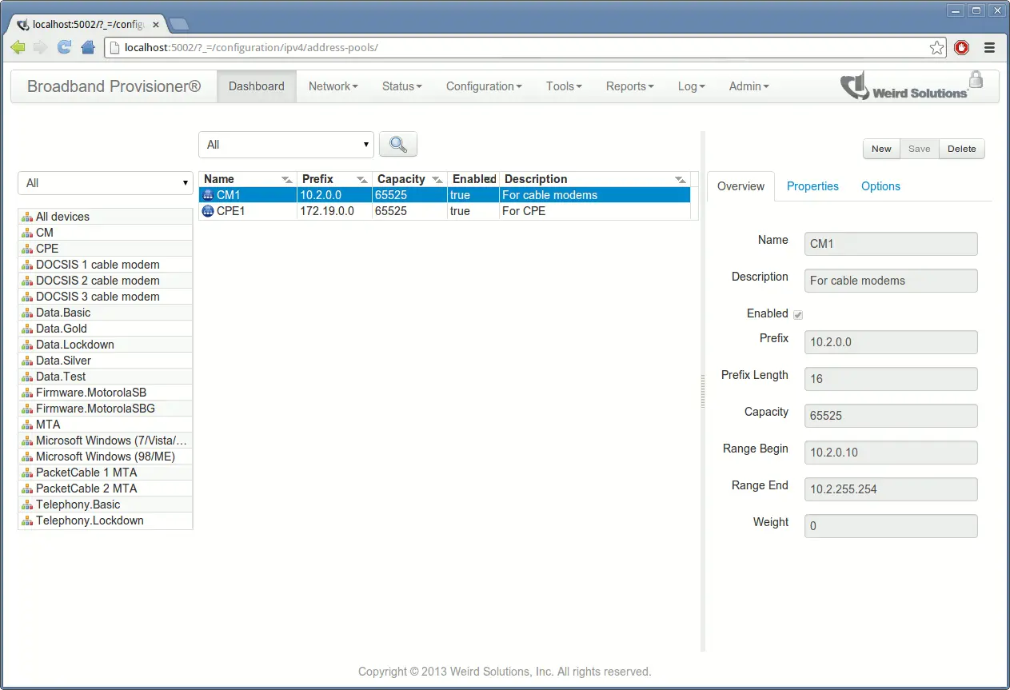Image resolution: width=1010 pixels, height=690 pixels.
Task: Open the All dropdown above device groups
Action: [105, 183]
